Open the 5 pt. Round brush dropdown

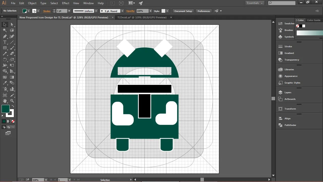tap(122, 11)
